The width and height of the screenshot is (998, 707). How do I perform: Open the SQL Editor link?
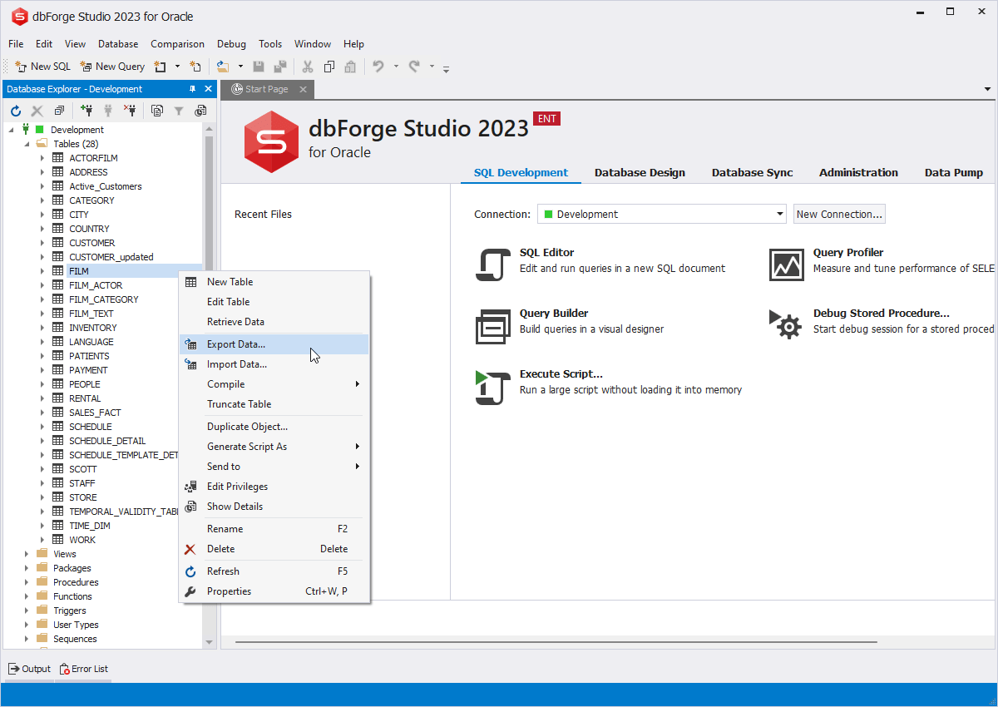click(x=546, y=253)
